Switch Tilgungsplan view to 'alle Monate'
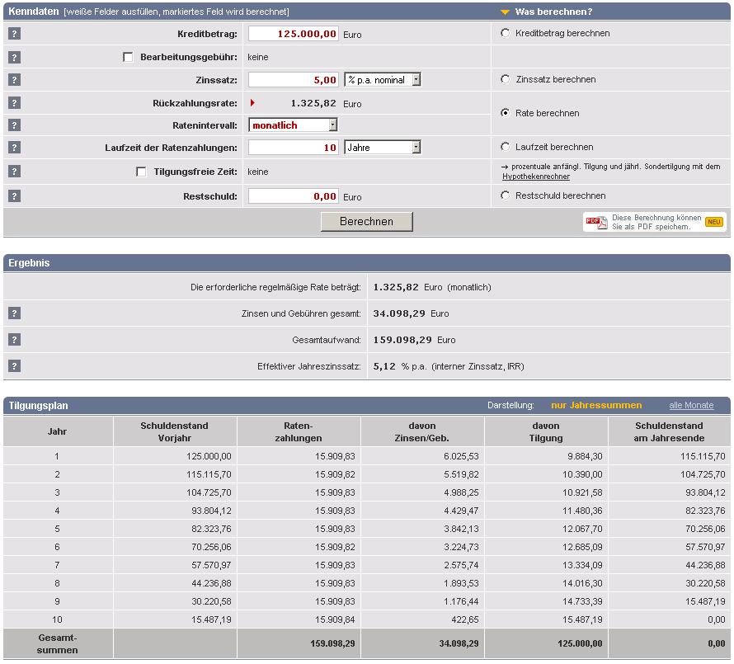Viewport: 734px width, 664px height. (691, 405)
